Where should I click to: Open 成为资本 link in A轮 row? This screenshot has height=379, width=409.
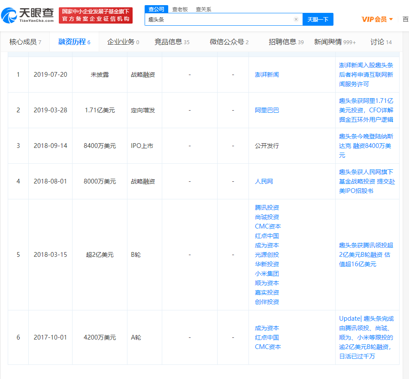click(x=267, y=328)
